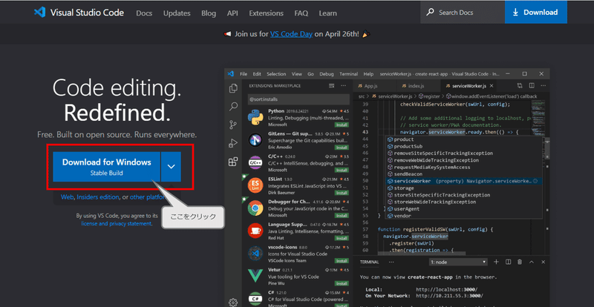This screenshot has height=307, width=594.
Task: Open the Web version link
Action: tap(67, 197)
